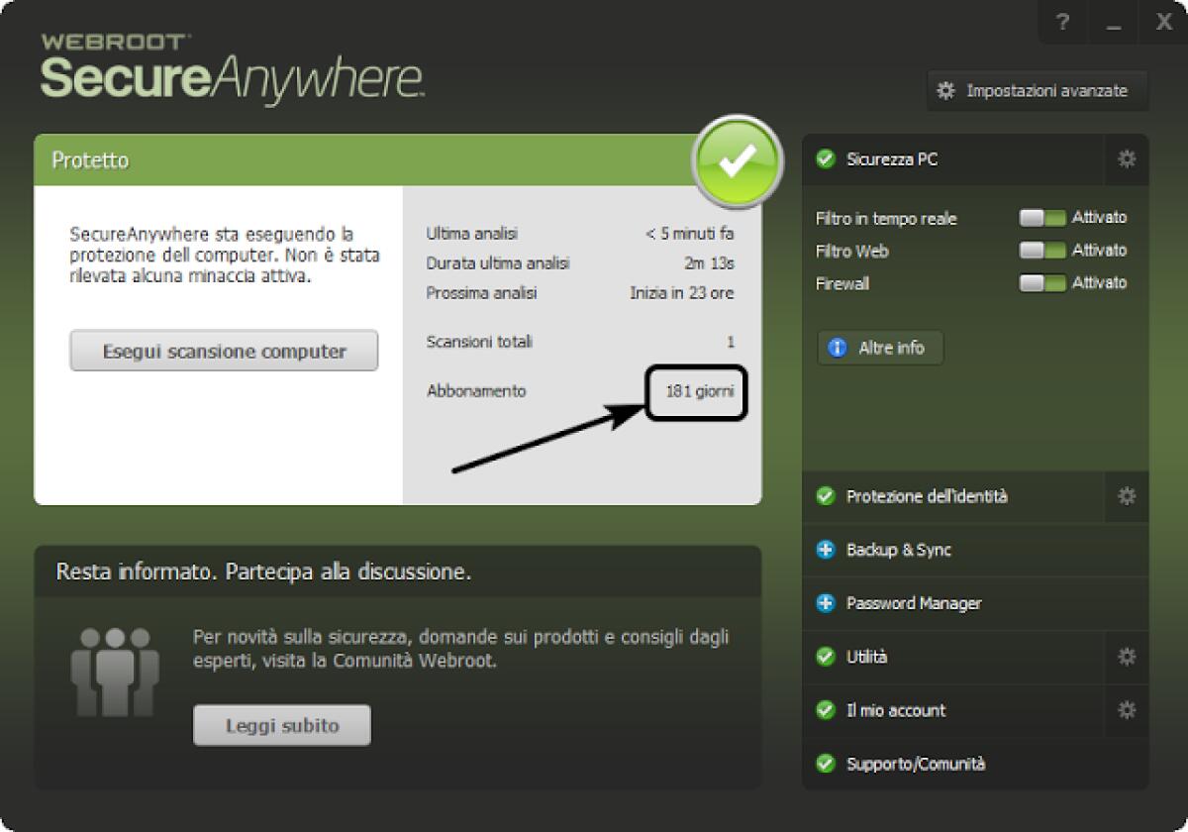This screenshot has width=1188, height=832.
Task: Click the gear next to Protezione dell'identità
Action: 1125,497
